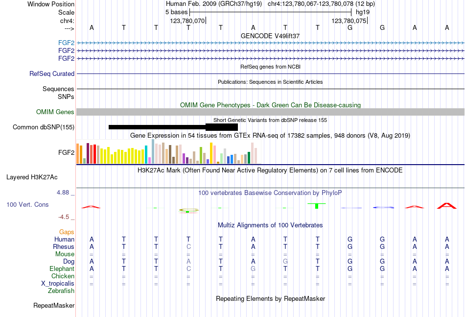The width and height of the screenshot is (465, 317).
Task: Click the gray OMIM Genes bar
Action: tap(270, 112)
